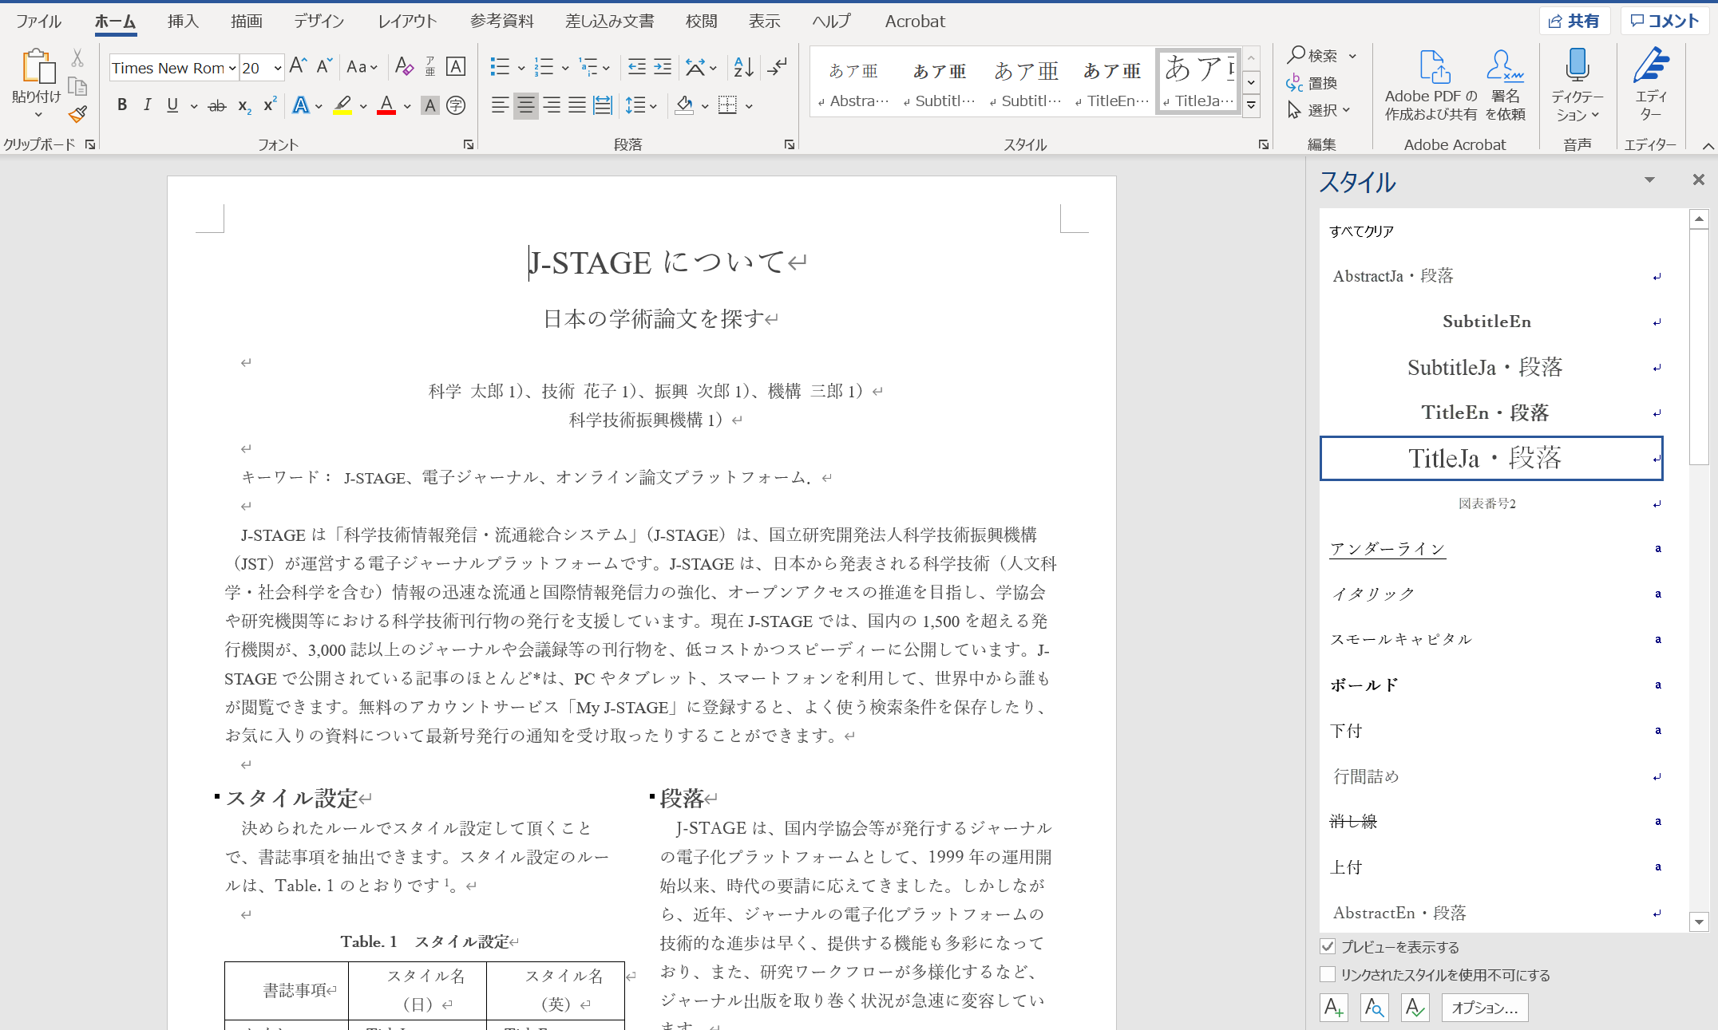
Task: Click the 共有 share button
Action: coord(1574,22)
